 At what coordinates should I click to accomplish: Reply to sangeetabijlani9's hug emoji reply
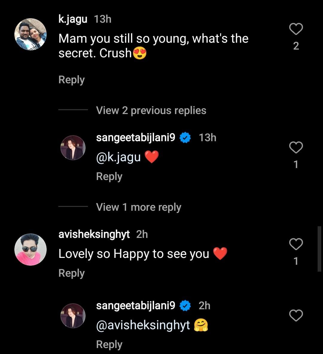pos(109,344)
